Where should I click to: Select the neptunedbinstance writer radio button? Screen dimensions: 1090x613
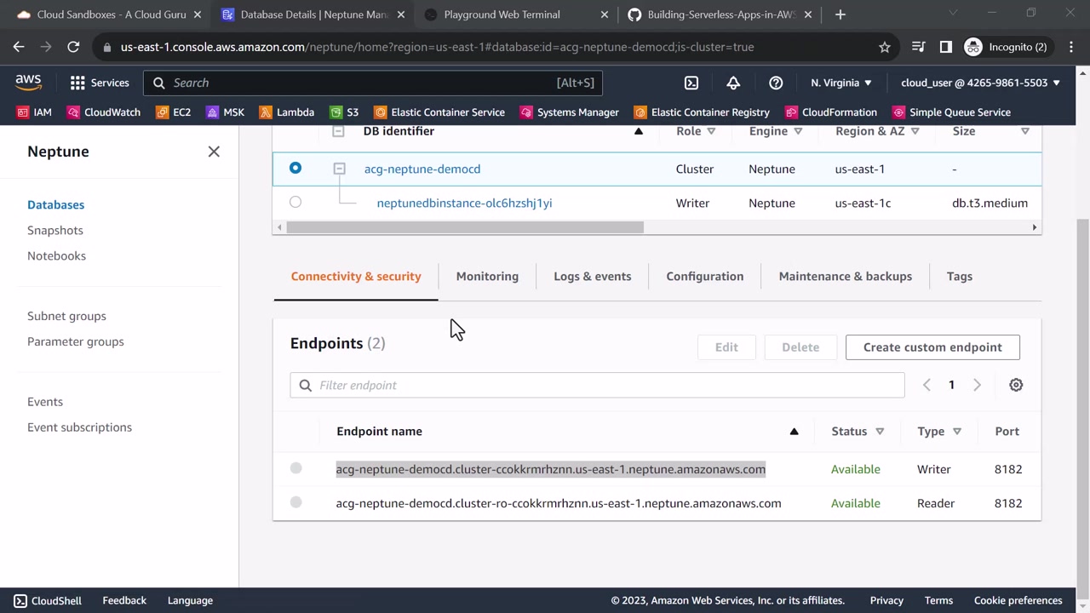click(295, 203)
